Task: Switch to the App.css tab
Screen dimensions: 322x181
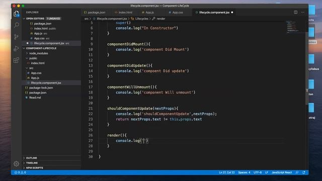Action: pyautogui.click(x=176, y=12)
